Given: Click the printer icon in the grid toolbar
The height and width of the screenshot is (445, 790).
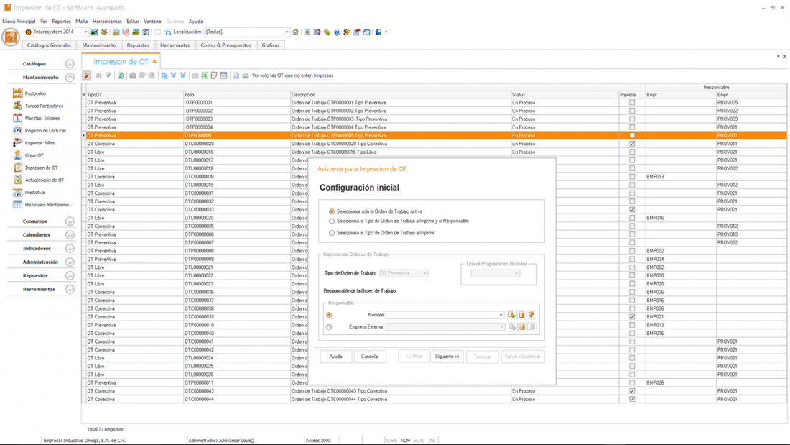Looking at the screenshot, I should click(x=246, y=75).
